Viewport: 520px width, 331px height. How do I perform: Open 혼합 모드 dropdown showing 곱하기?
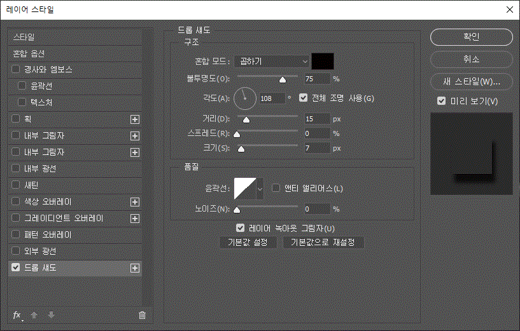(272, 61)
